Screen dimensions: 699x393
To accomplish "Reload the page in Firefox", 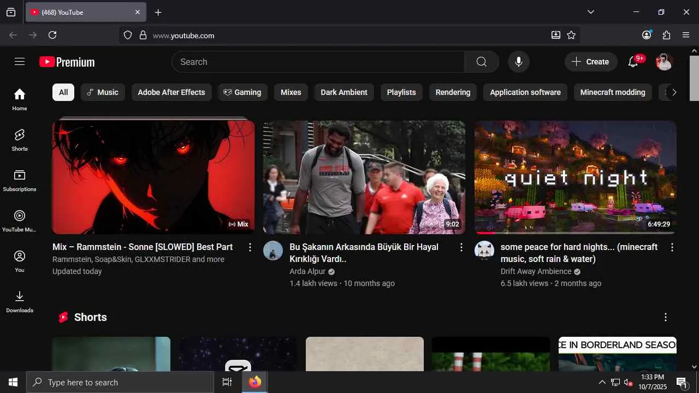I will pos(52,35).
